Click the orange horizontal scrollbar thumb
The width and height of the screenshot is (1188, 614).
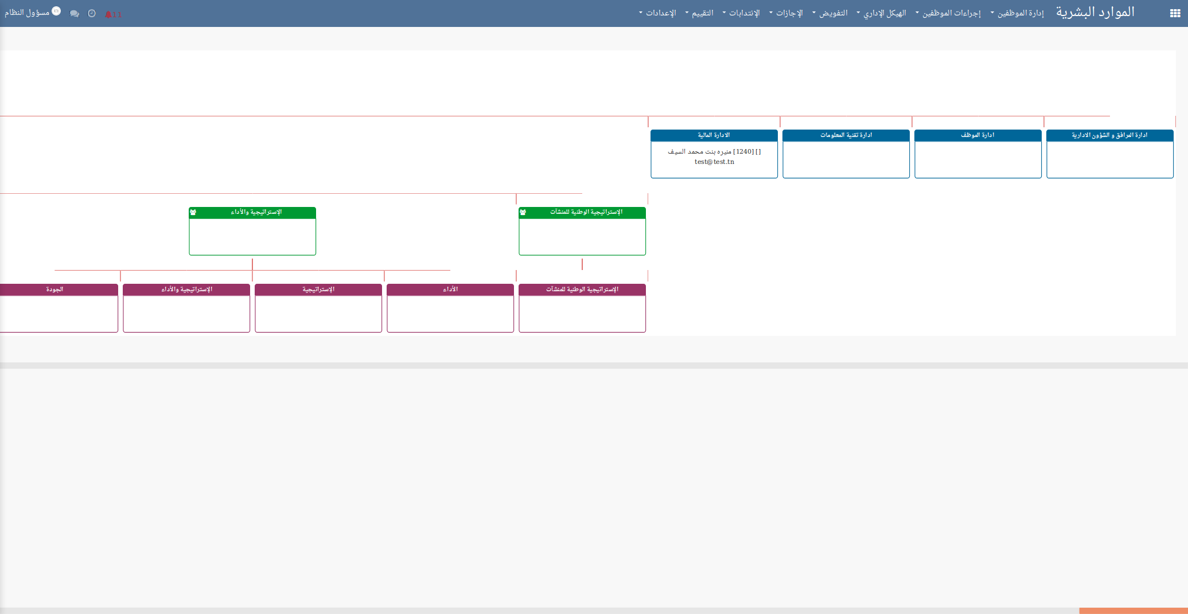[x=1133, y=611]
